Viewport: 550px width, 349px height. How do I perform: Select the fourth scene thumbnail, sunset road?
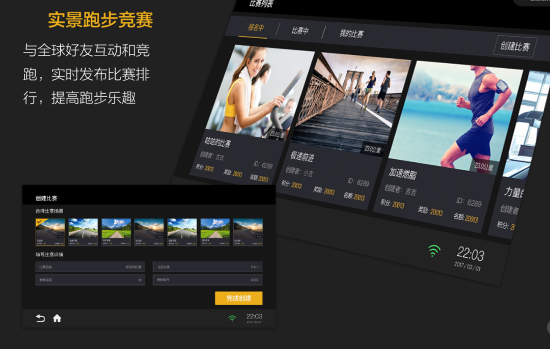pyautogui.click(x=149, y=232)
